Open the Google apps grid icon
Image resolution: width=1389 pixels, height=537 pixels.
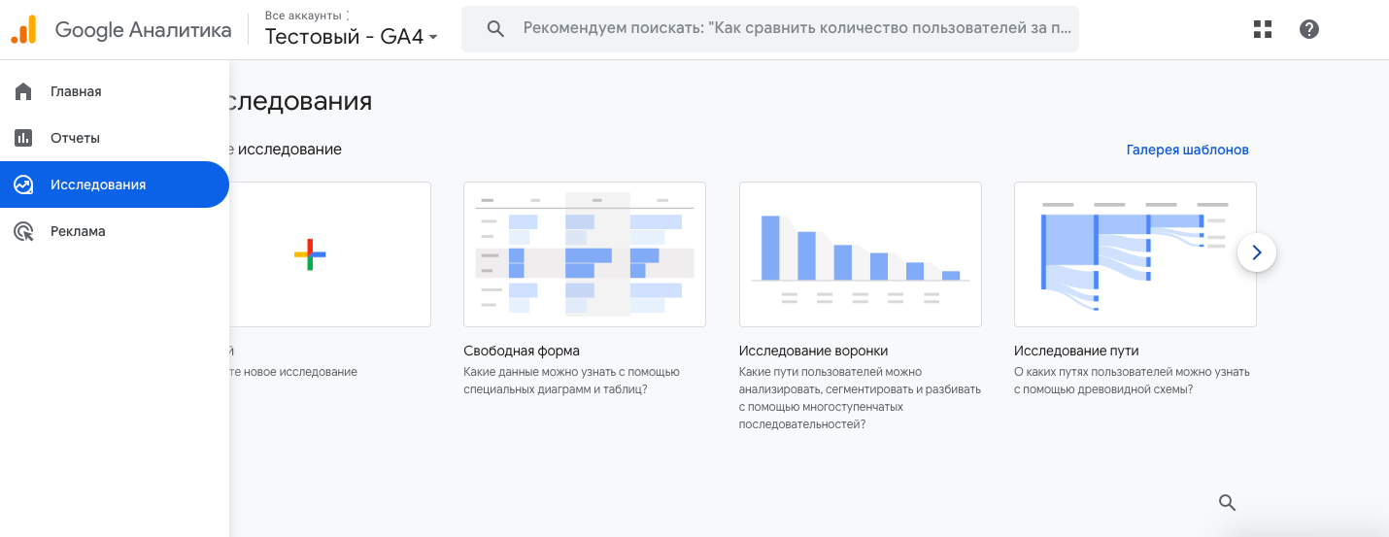coord(1263,29)
